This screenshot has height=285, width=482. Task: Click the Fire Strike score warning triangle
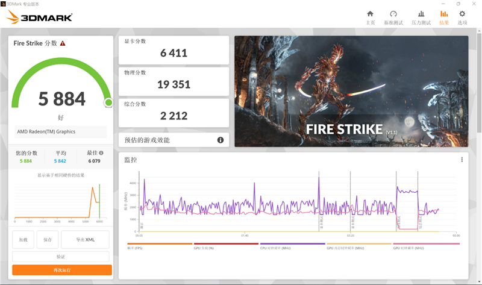coord(63,43)
